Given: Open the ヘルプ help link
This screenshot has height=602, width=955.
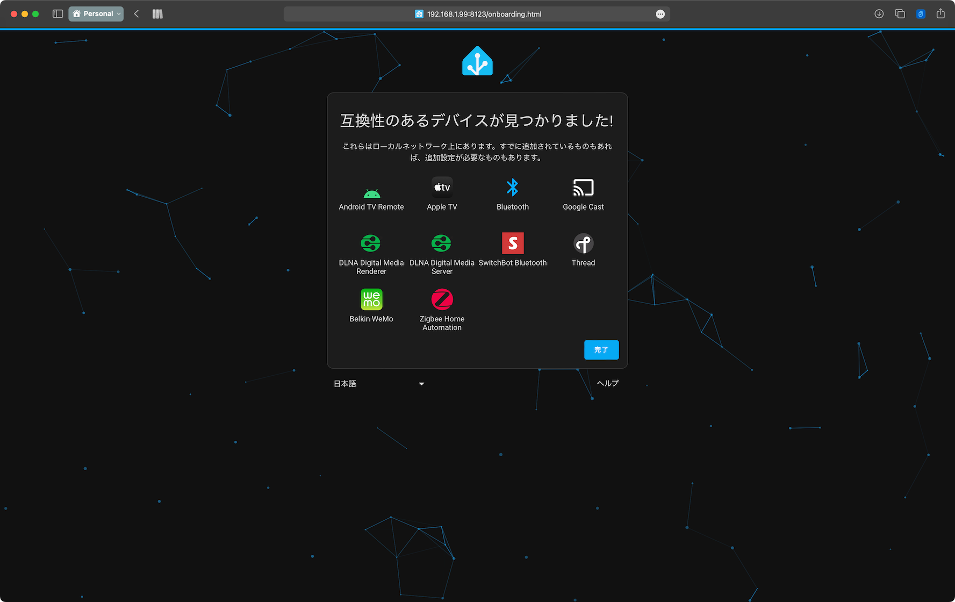Looking at the screenshot, I should point(608,383).
